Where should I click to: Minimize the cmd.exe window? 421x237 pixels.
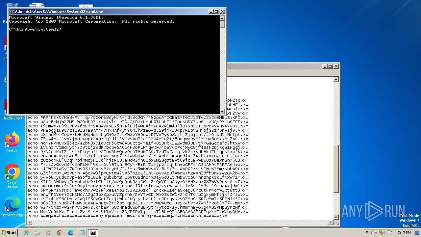[211, 12]
